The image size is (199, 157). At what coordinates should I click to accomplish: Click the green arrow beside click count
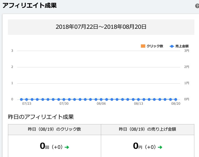67,147
